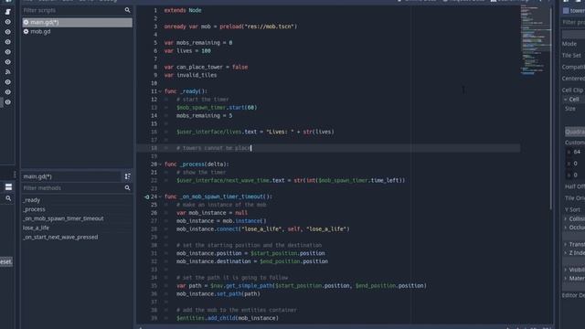Screen dimensions: 585x329
Task: Click the sort methods icon beside main.gd(*)
Action: tap(127, 176)
